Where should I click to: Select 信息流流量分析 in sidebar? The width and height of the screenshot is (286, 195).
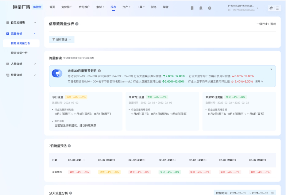[x=21, y=43]
